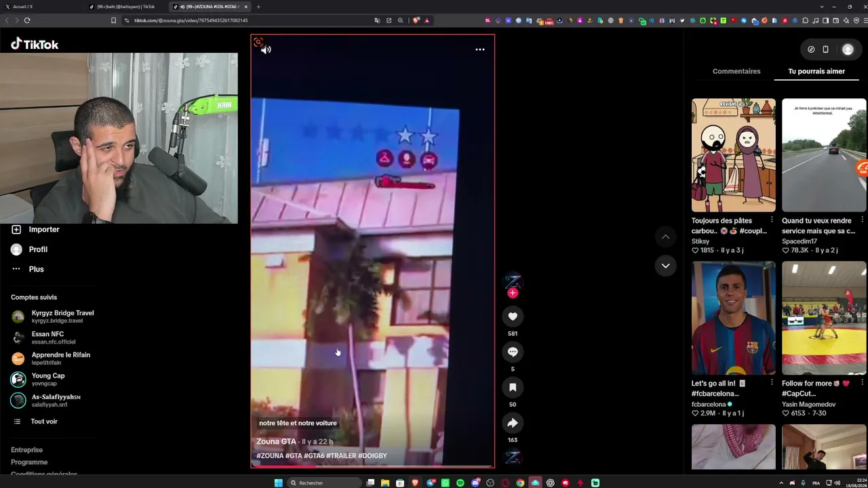This screenshot has width=868, height=488.
Task: Open the Entreprise footer link
Action: [26, 450]
